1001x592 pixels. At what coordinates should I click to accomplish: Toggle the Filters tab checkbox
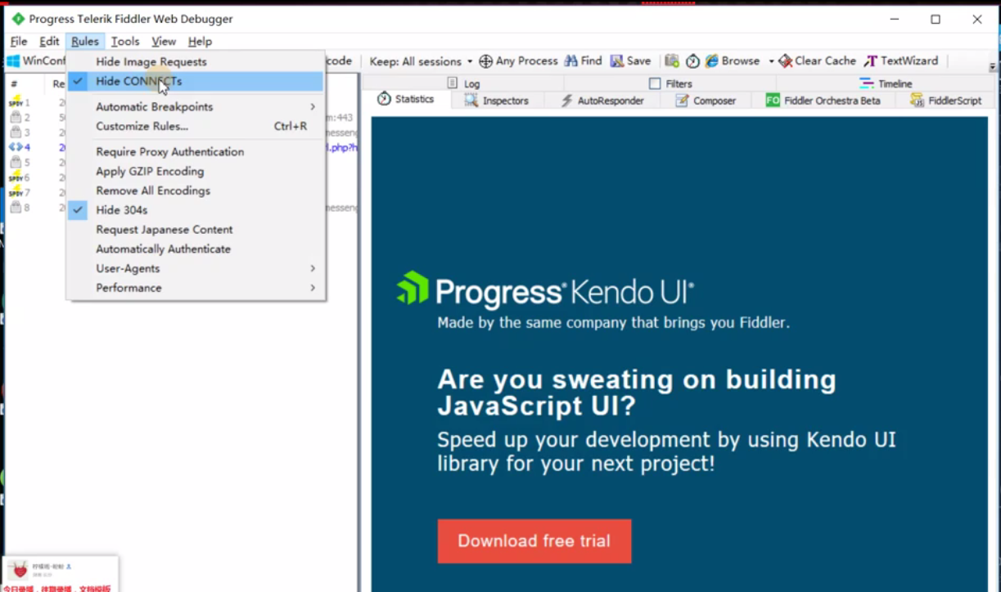tap(655, 83)
